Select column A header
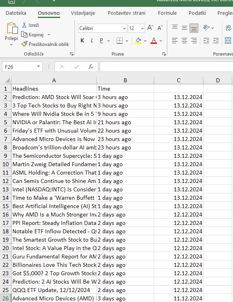This screenshot has height=302, width=233. coord(54,80)
